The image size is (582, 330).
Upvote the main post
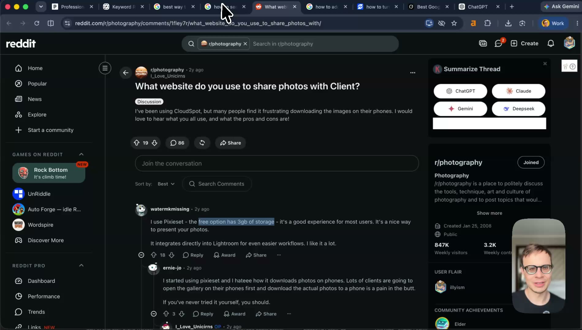[137, 143]
